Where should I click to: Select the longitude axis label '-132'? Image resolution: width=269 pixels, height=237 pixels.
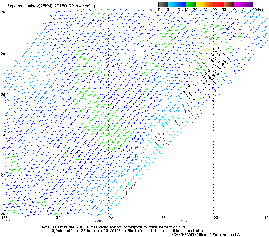click(56, 218)
